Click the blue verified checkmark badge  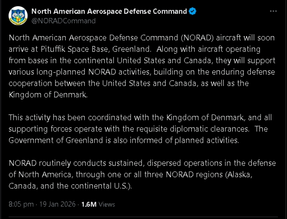(x=192, y=11)
